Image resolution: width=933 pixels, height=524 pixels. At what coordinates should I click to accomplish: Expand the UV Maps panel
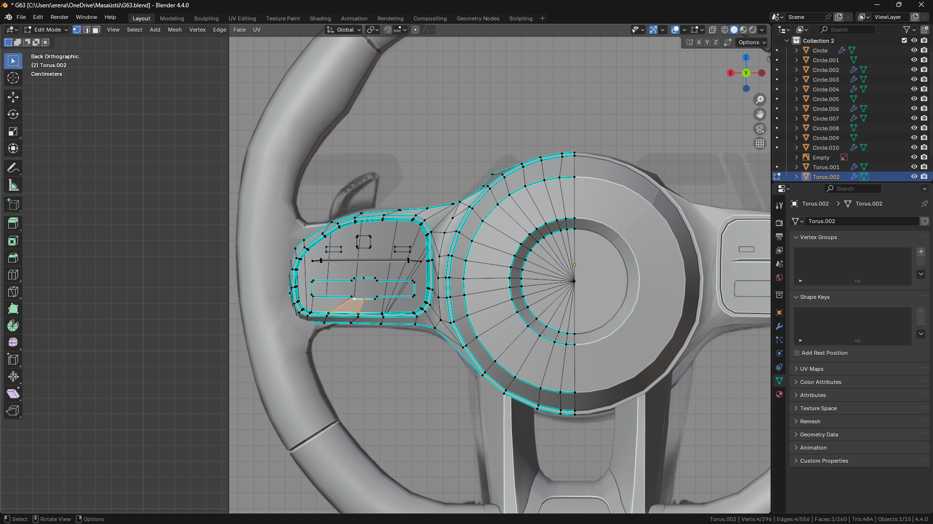click(x=812, y=369)
